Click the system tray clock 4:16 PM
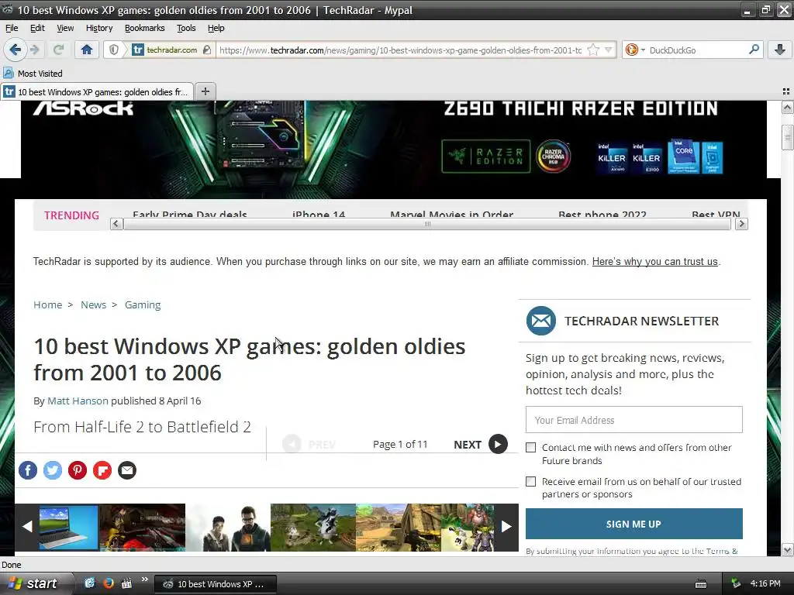 click(765, 583)
